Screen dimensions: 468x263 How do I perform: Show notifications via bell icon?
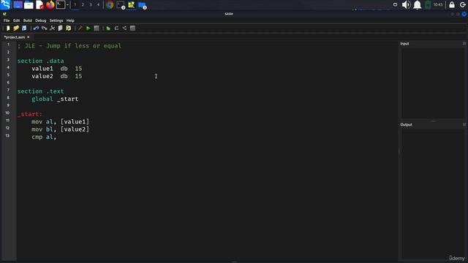pos(418,4)
